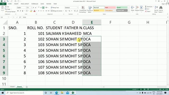Apply the Bad cell style
The width and height of the screenshot is (169, 95).
pos(110,8)
